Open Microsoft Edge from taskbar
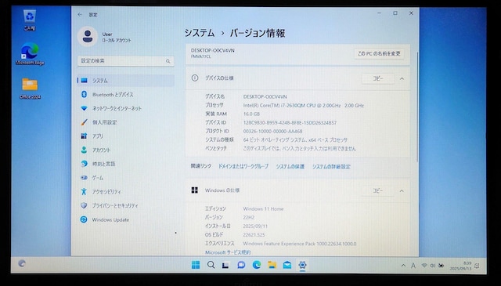The height and width of the screenshot is (286, 501). 257,265
